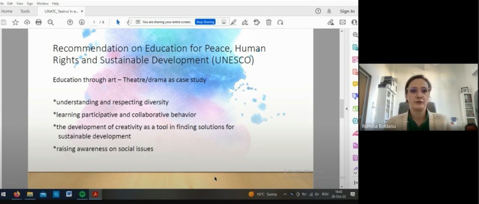Open the View menu
The image size is (479, 204).
point(20,4)
